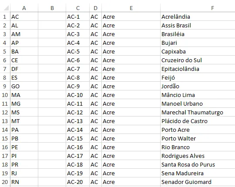Select column D header
The width and height of the screenshot is (235, 187).
95,8
